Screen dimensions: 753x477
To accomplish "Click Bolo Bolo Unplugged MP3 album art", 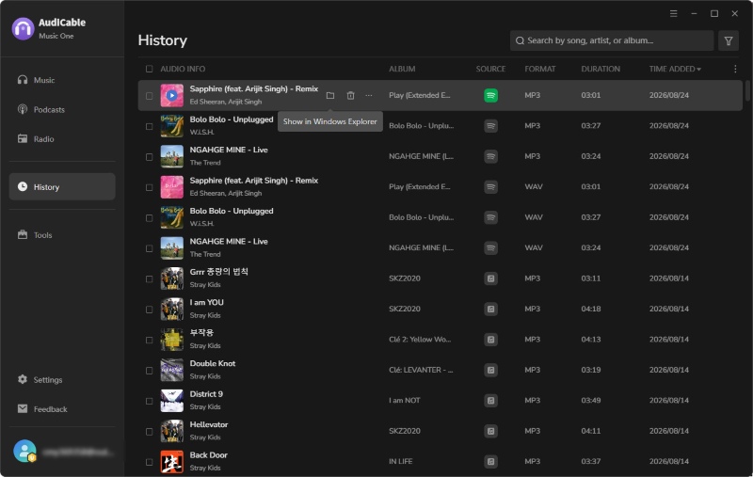I will pyautogui.click(x=171, y=126).
